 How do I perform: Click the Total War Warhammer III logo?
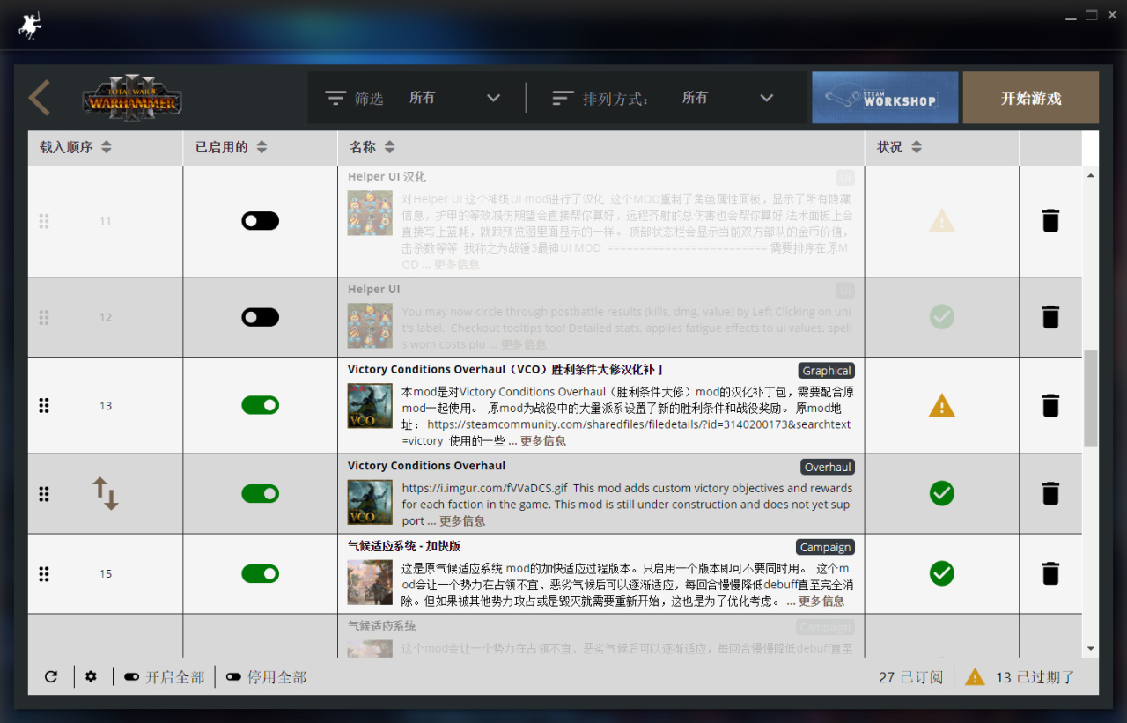pyautogui.click(x=132, y=98)
